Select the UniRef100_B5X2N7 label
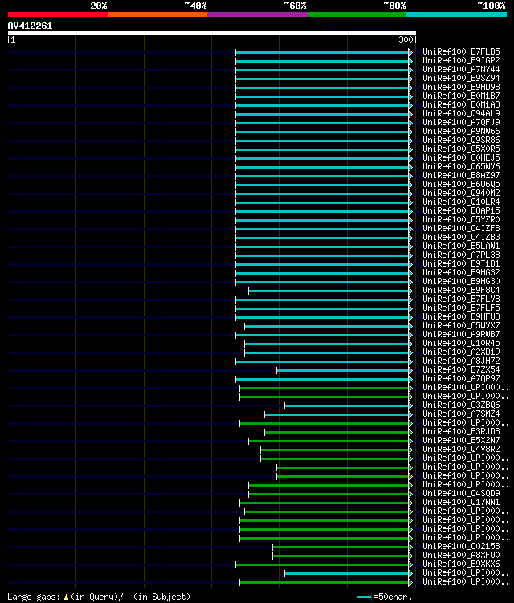 (461, 441)
